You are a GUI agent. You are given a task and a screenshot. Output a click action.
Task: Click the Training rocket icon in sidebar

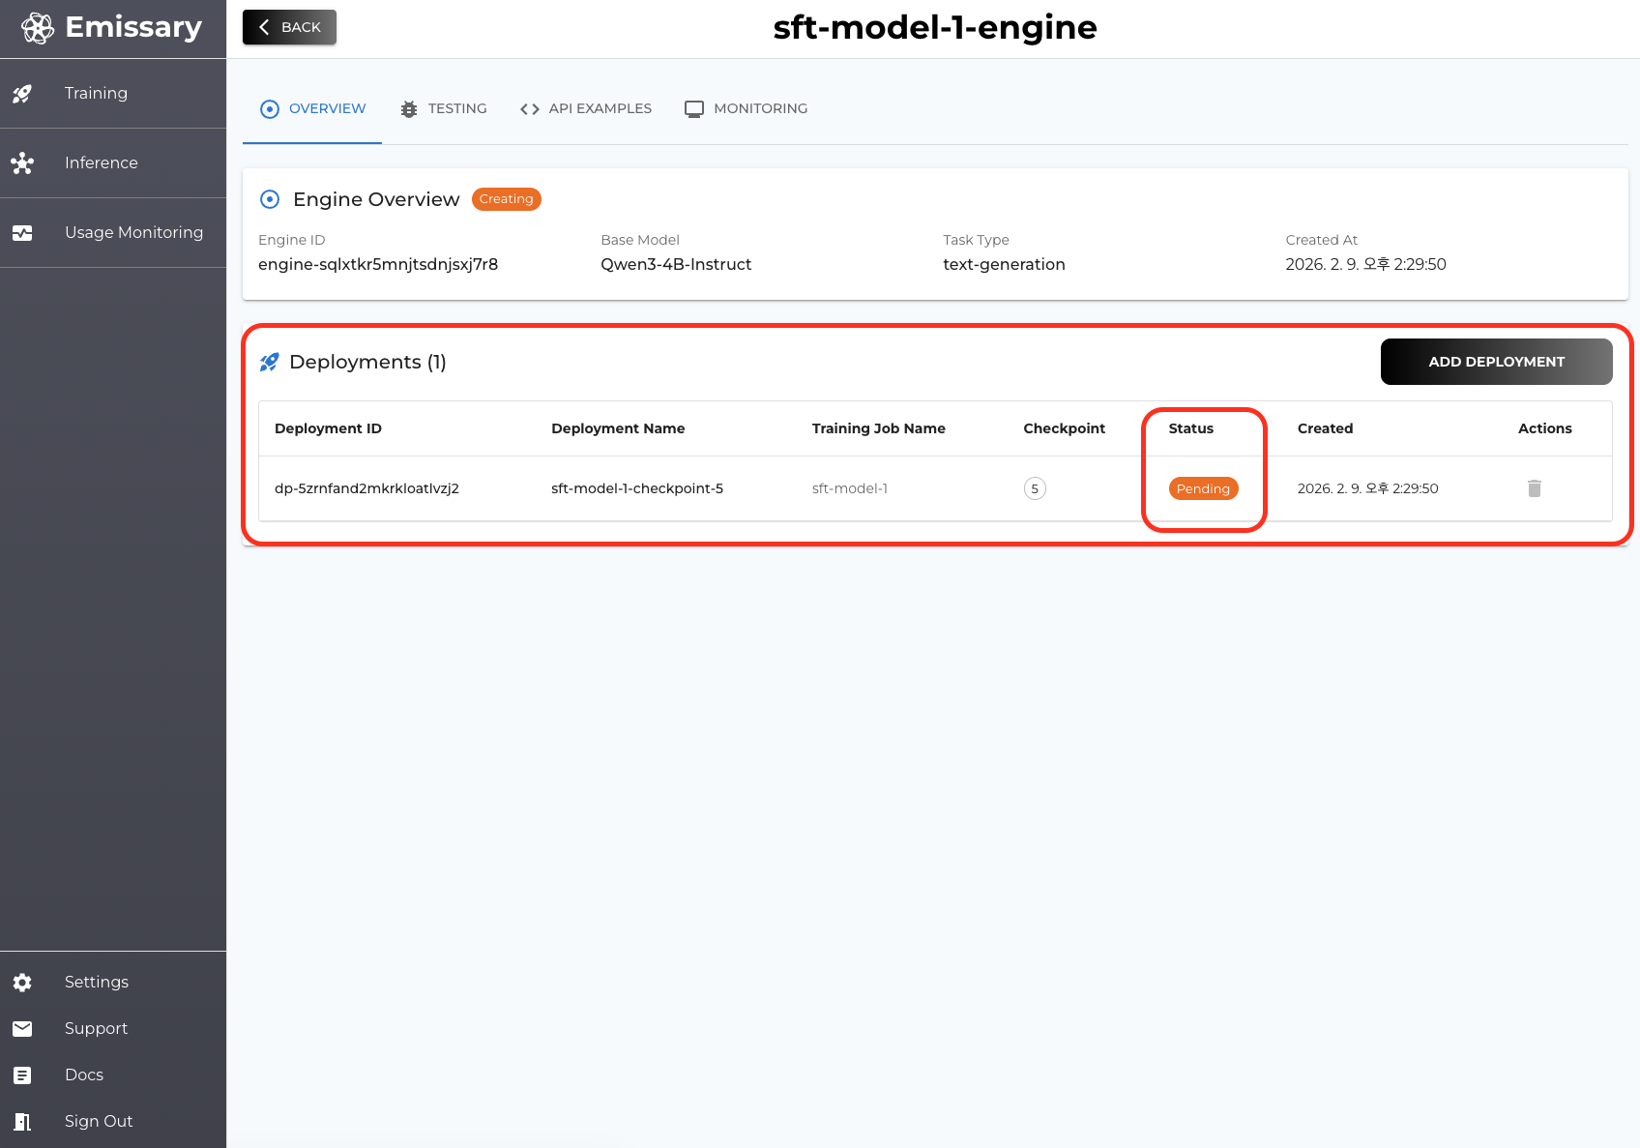click(x=22, y=94)
